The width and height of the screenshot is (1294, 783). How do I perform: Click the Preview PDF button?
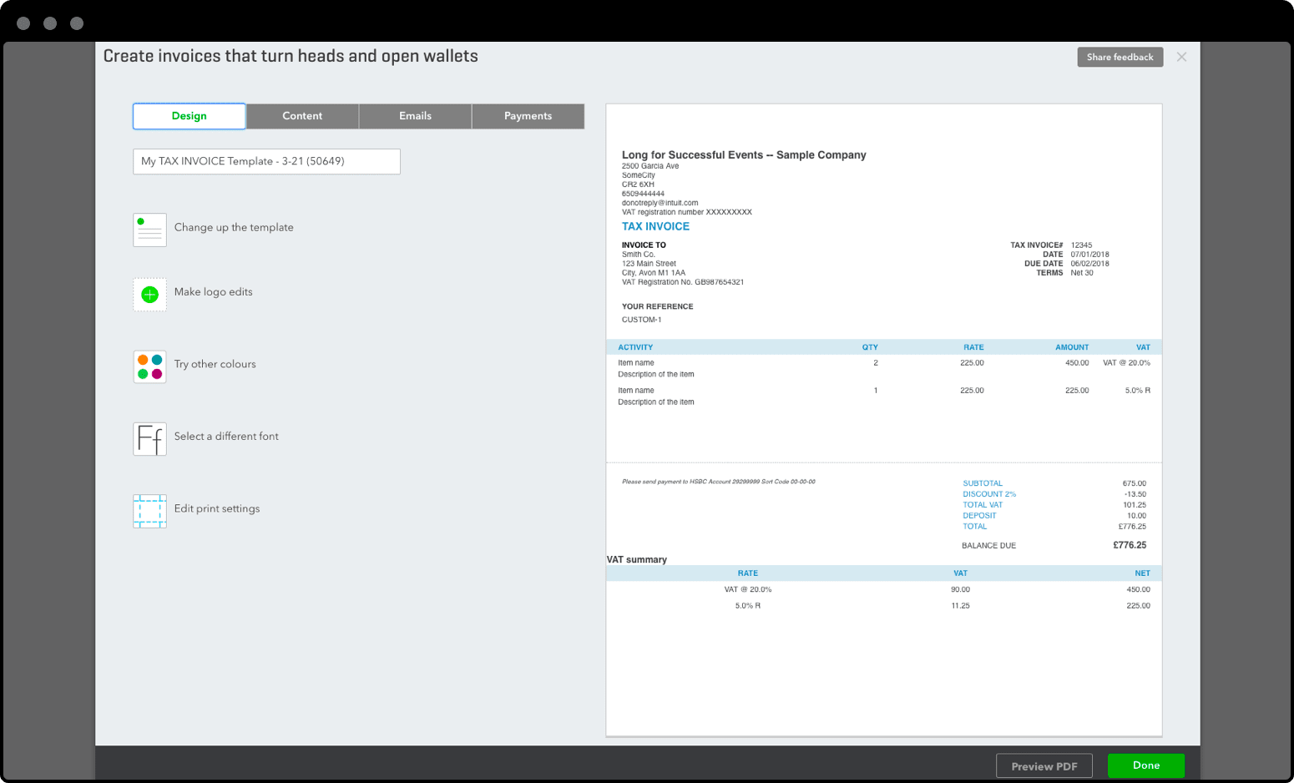(x=1044, y=765)
